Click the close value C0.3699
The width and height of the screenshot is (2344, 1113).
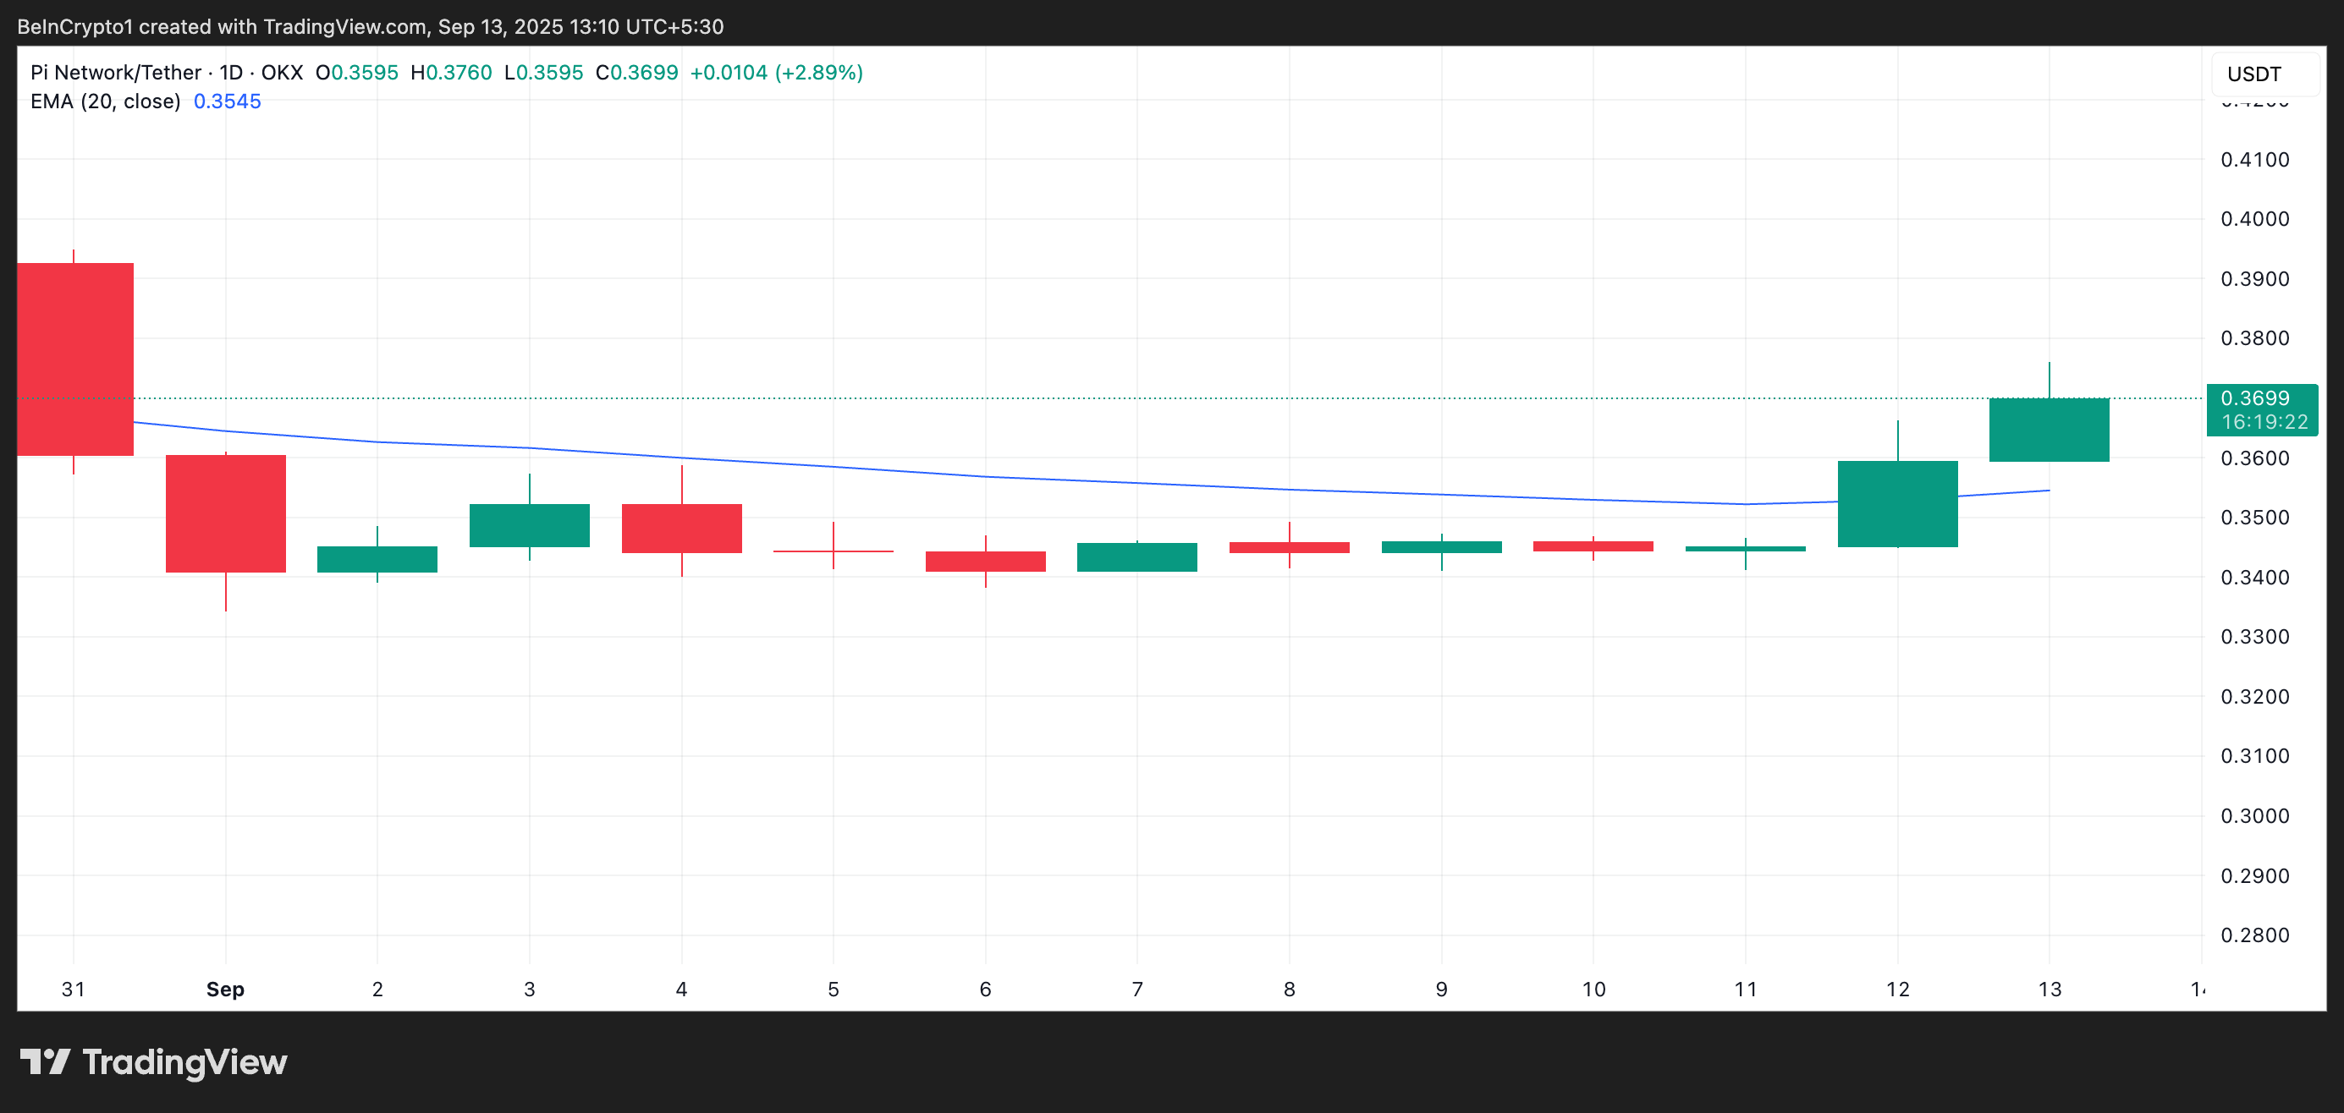(x=636, y=73)
